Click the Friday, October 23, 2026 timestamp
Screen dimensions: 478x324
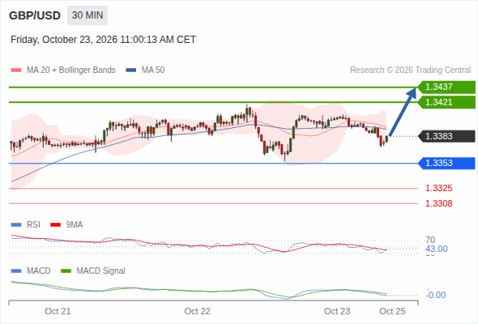click(x=103, y=40)
